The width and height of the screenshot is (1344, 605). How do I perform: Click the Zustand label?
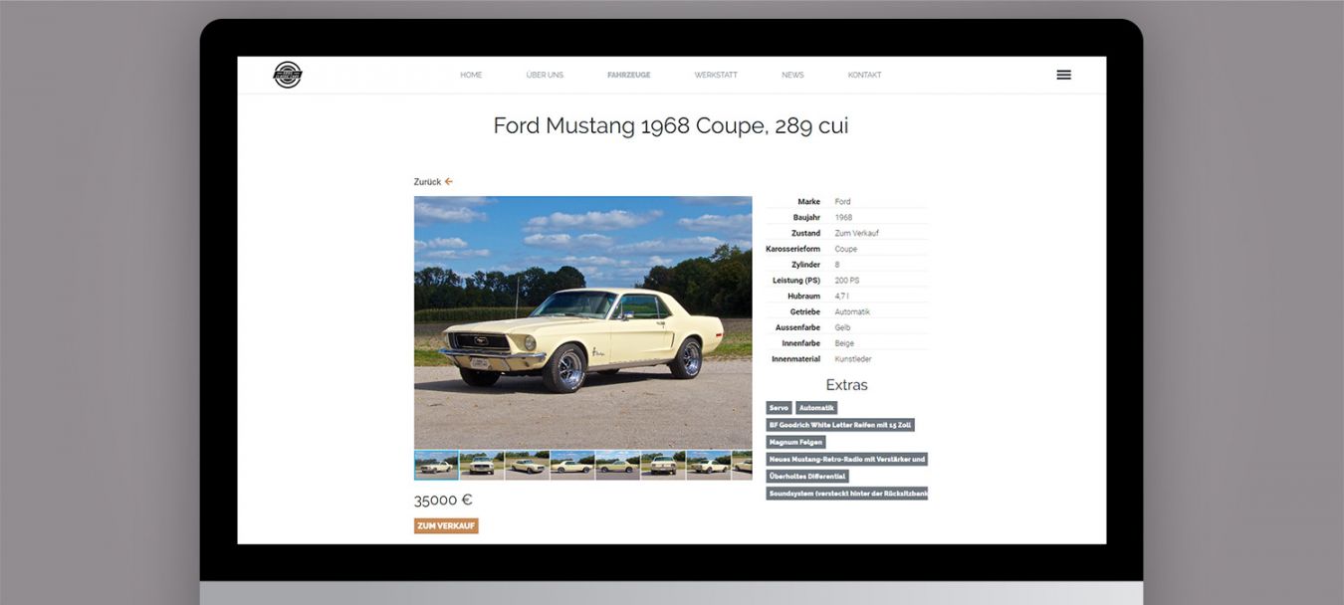(806, 233)
